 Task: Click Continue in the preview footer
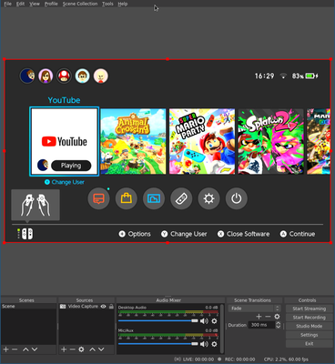coord(298,234)
